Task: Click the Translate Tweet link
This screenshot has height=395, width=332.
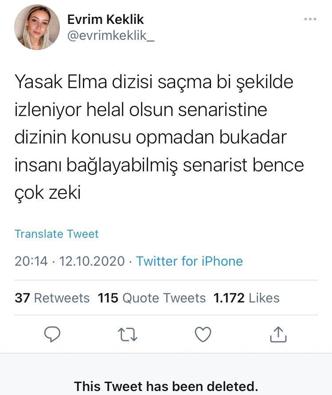Action: [57, 234]
